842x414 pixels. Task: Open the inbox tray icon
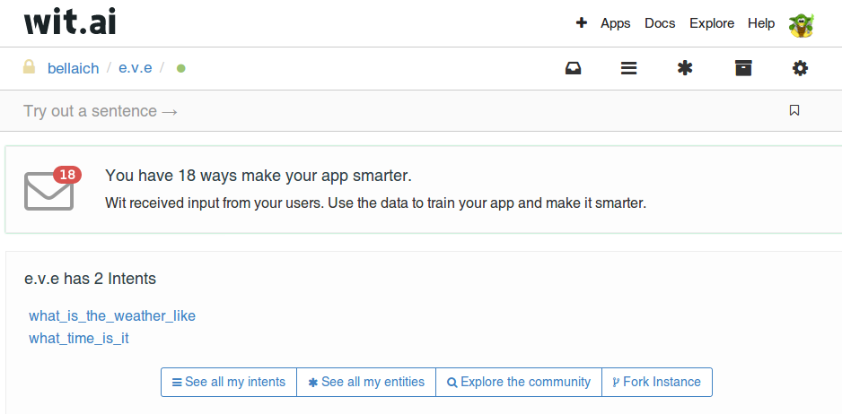(573, 68)
